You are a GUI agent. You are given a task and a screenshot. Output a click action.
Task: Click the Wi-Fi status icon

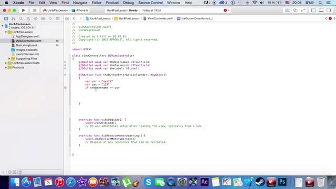point(255,3)
